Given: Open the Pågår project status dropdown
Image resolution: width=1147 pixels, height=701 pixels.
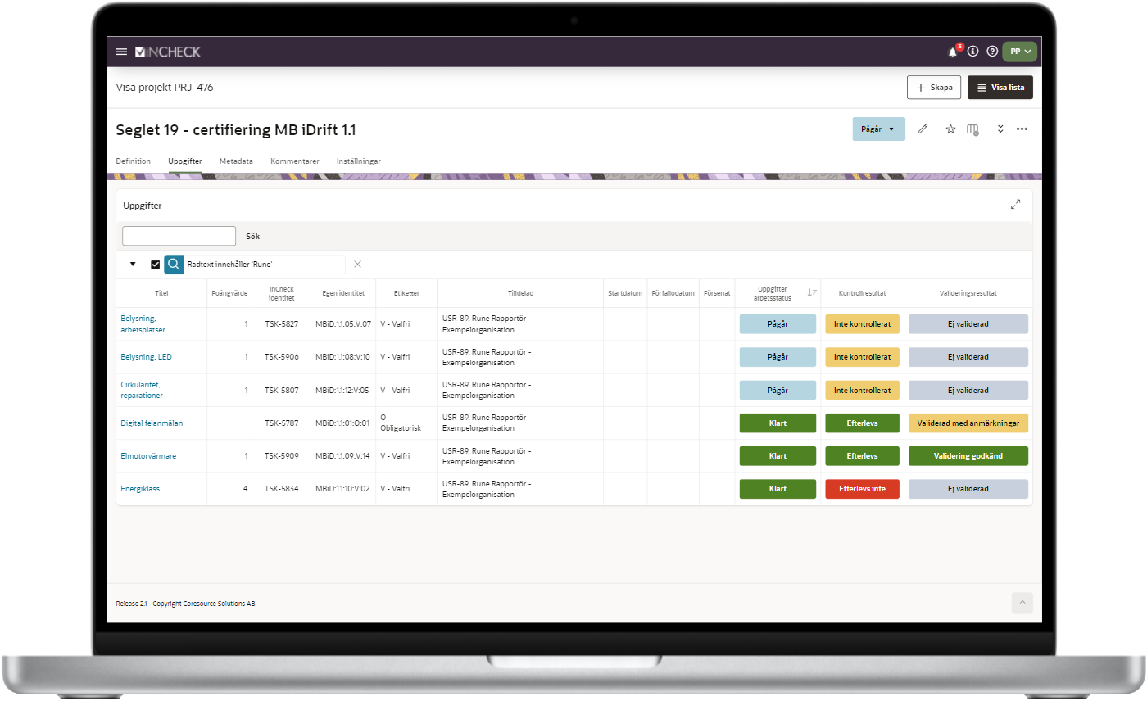Looking at the screenshot, I should point(879,129).
